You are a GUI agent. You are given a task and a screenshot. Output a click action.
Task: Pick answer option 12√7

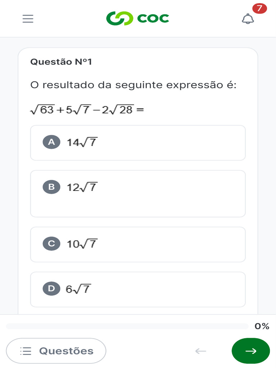[82, 187]
